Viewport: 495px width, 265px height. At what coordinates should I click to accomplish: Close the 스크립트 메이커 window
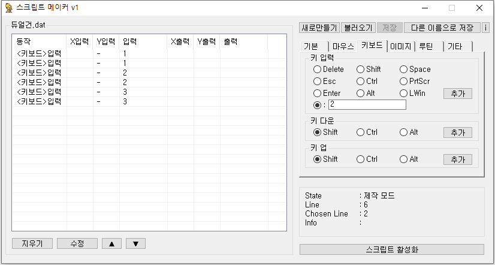coord(479,8)
